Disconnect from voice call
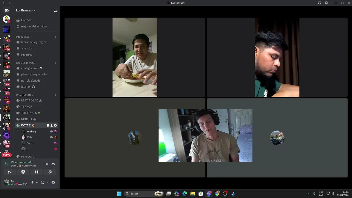Image resolution: width=352 pixels, height=198 pixels. pos(53,164)
